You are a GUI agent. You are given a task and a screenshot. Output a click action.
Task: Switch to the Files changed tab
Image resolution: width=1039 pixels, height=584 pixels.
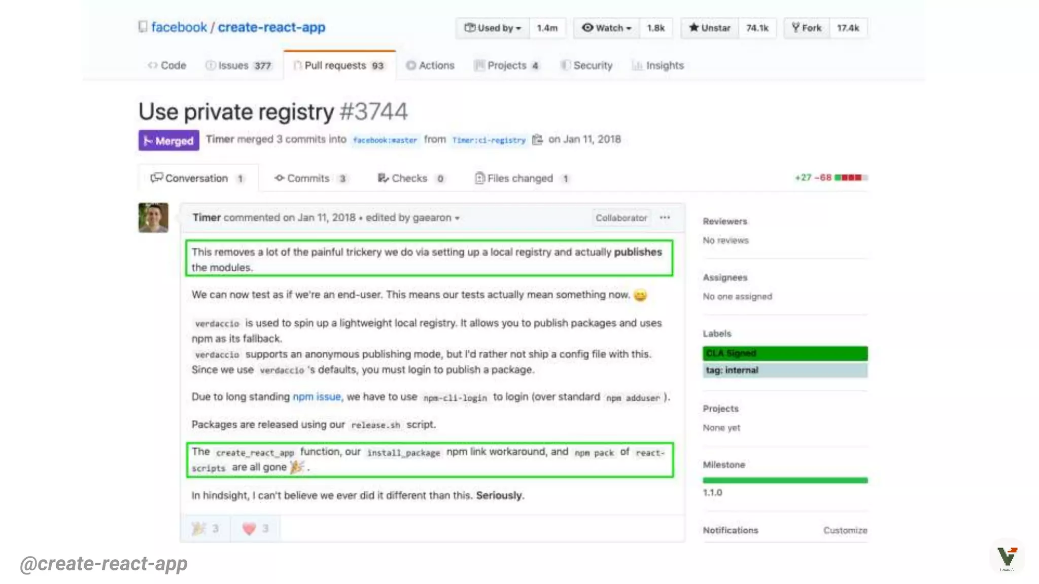coord(520,178)
